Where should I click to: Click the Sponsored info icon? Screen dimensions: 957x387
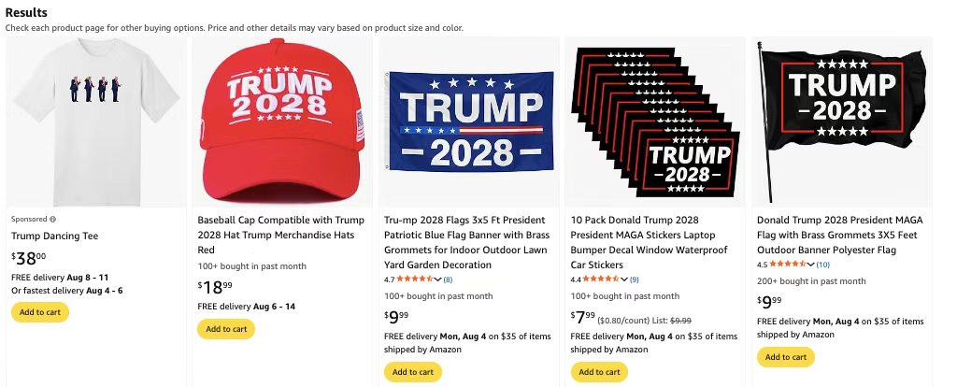click(x=52, y=219)
